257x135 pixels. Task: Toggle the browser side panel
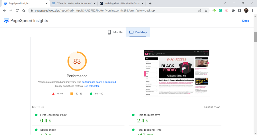coord(240,11)
